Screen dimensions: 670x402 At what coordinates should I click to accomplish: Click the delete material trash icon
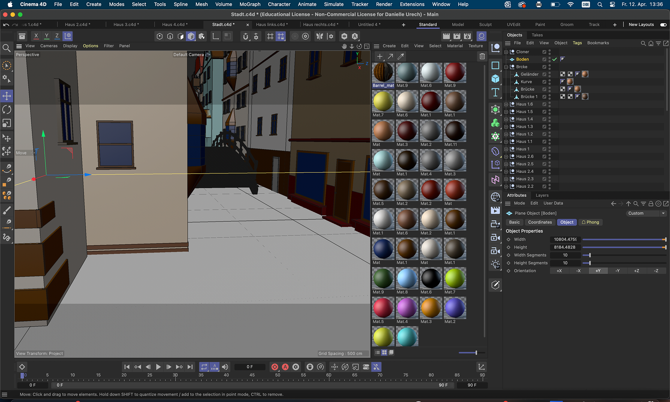coord(482,56)
